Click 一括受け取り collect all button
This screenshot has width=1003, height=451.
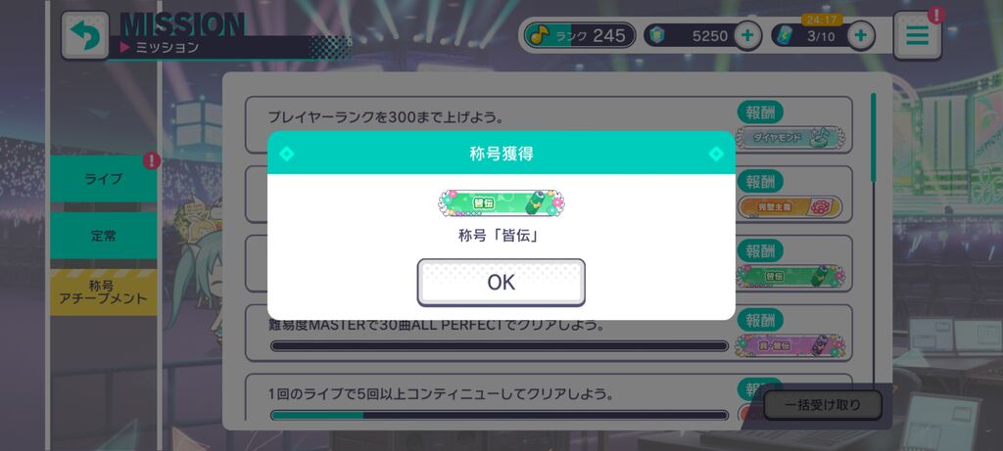tap(822, 405)
